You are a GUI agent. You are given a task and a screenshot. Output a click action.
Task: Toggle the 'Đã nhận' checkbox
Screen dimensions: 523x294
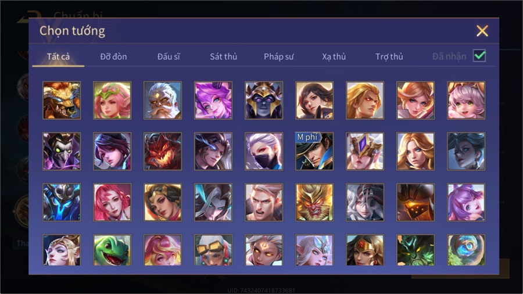(x=479, y=56)
